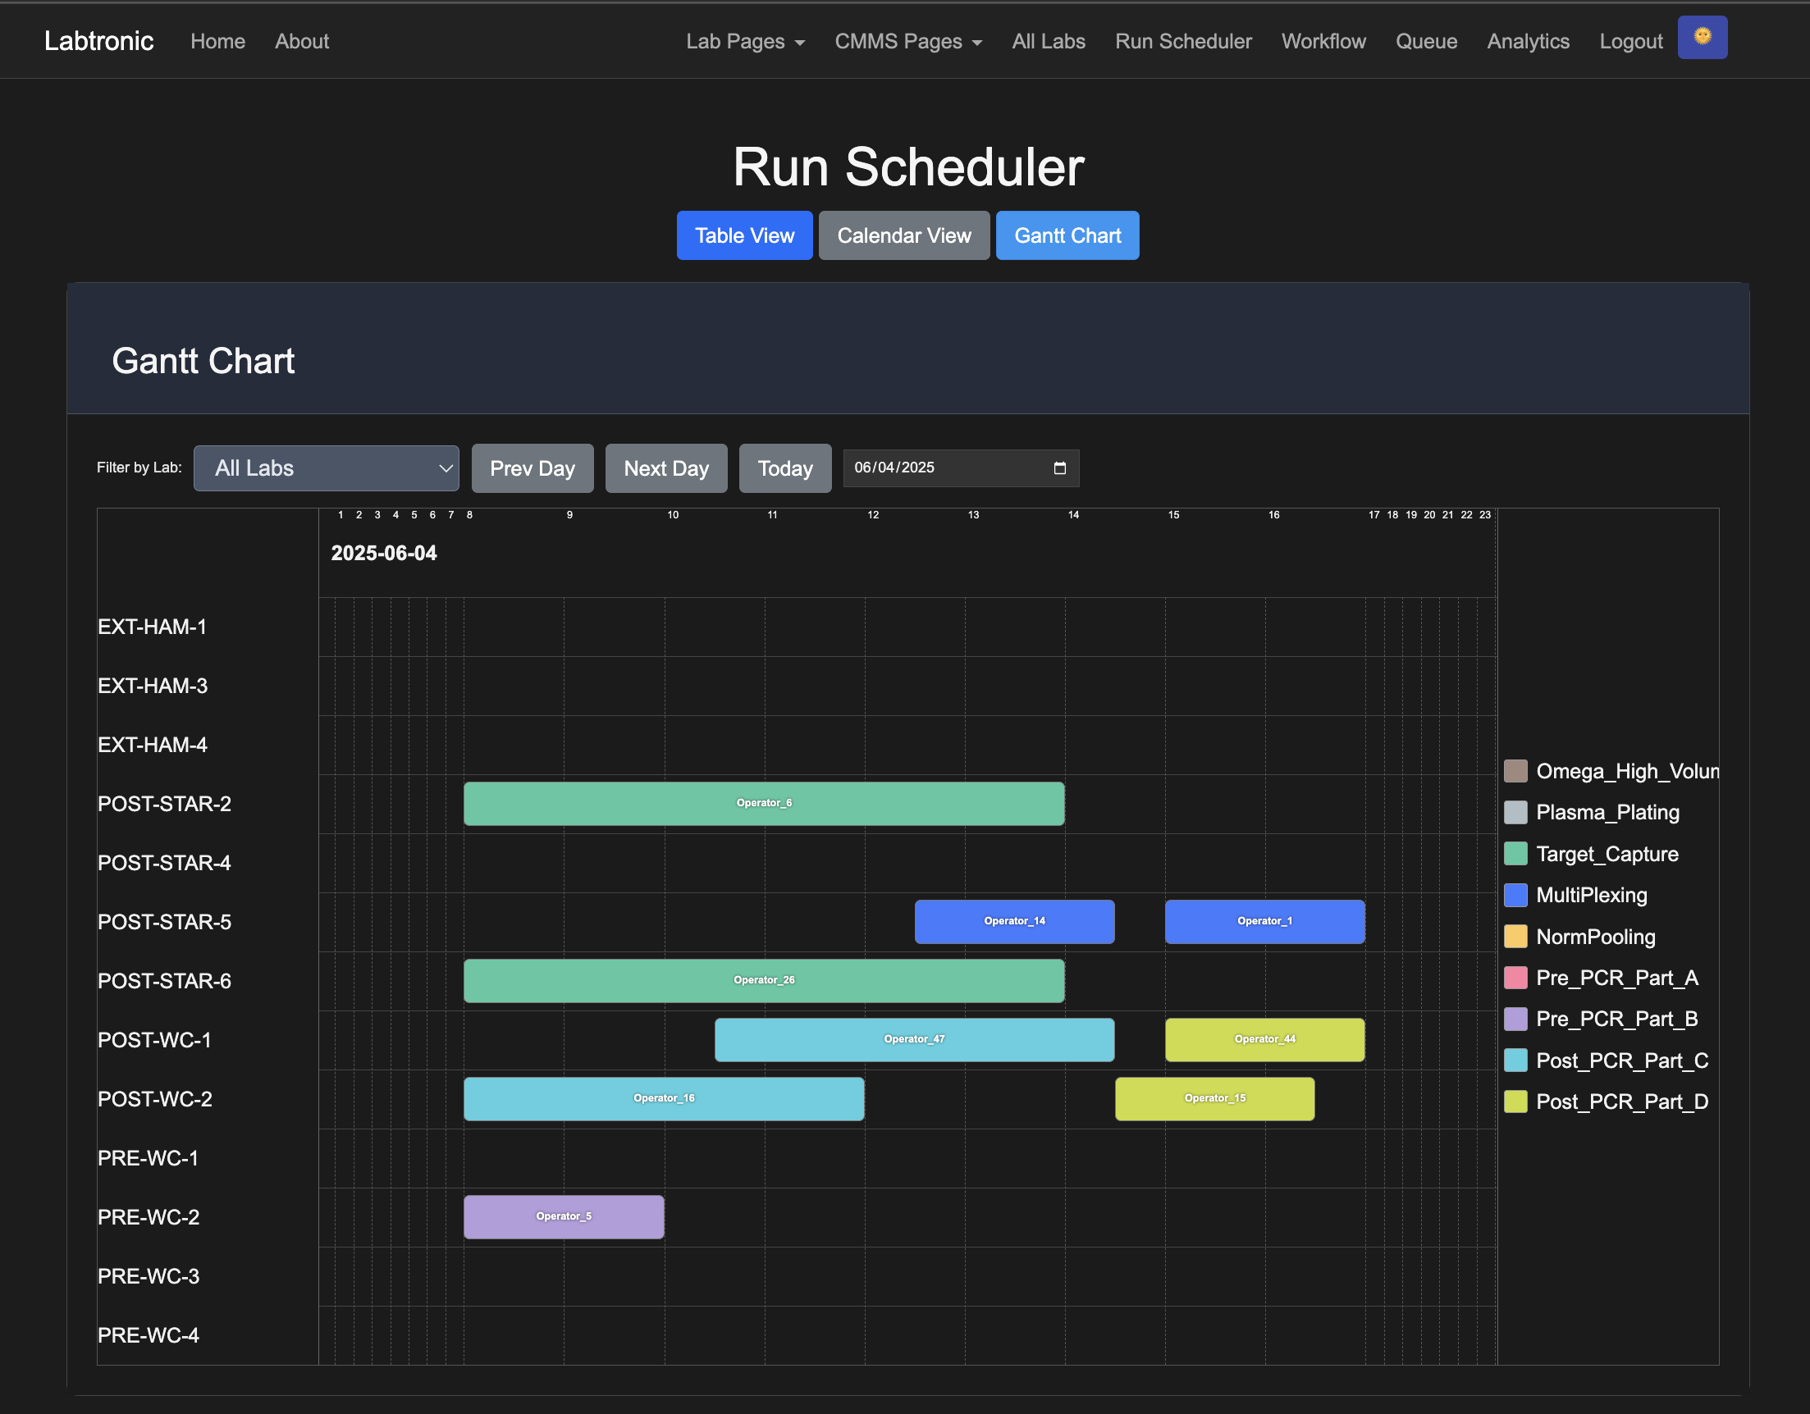The width and height of the screenshot is (1810, 1414).
Task: Open the Analytics page
Action: [x=1528, y=40]
